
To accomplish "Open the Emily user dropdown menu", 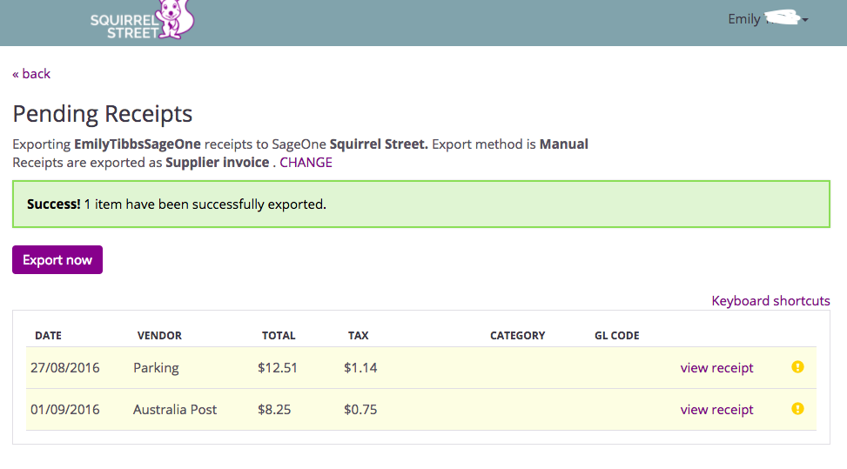I will coord(768,19).
